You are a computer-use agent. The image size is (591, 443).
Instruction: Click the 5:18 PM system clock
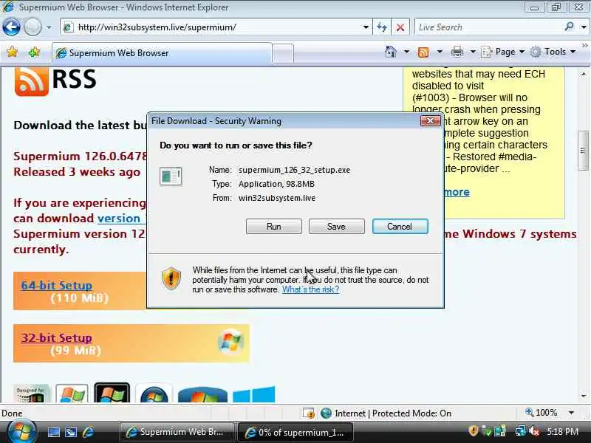562,431
